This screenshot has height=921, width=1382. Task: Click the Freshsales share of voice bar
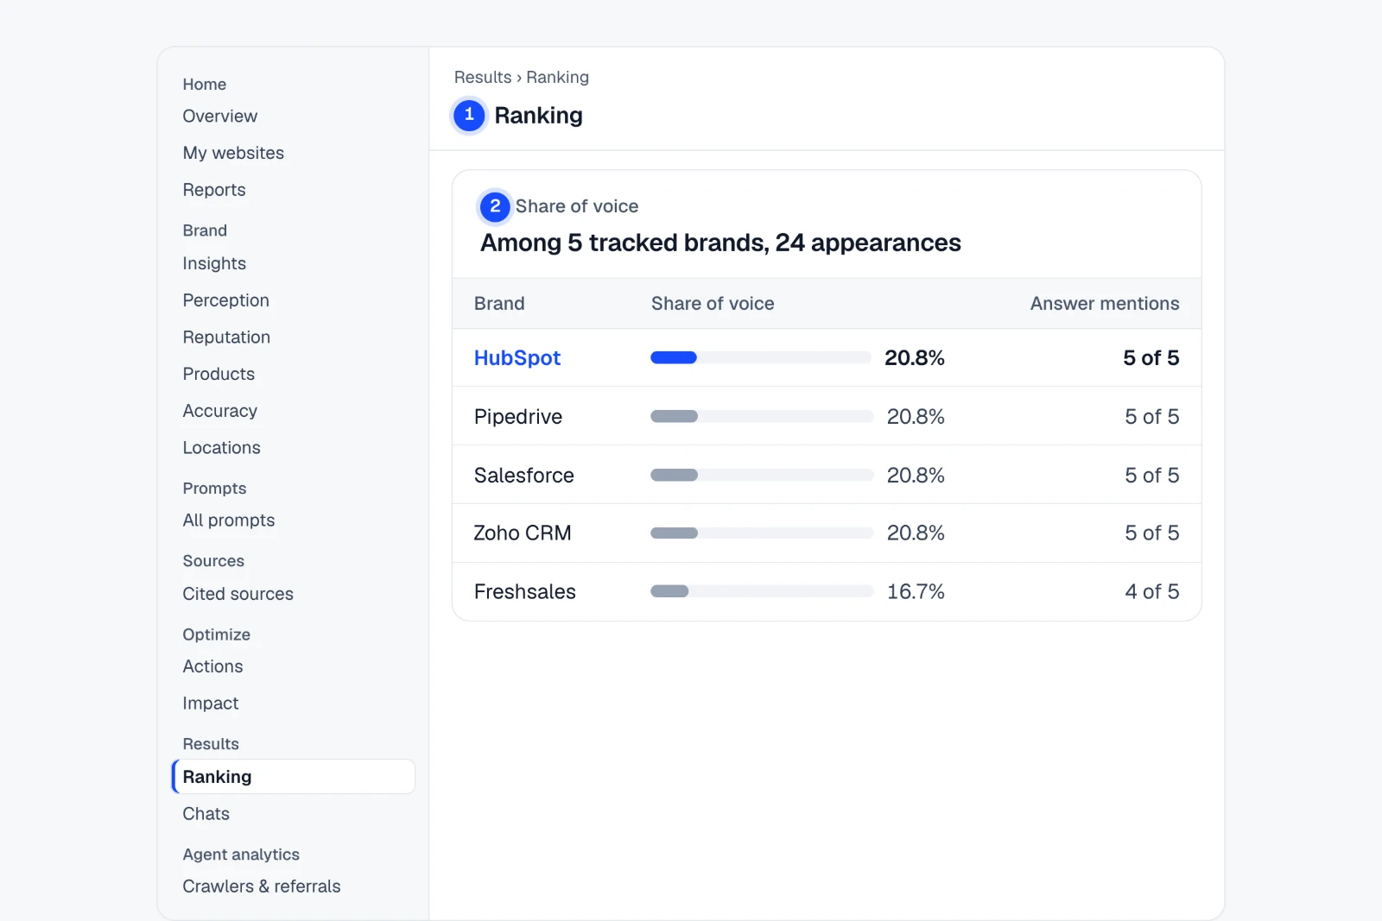[x=761, y=591]
